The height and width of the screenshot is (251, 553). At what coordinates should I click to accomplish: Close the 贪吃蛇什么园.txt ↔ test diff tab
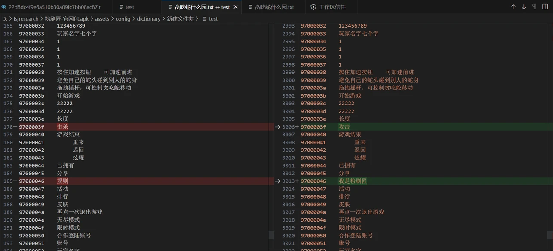pyautogui.click(x=236, y=7)
